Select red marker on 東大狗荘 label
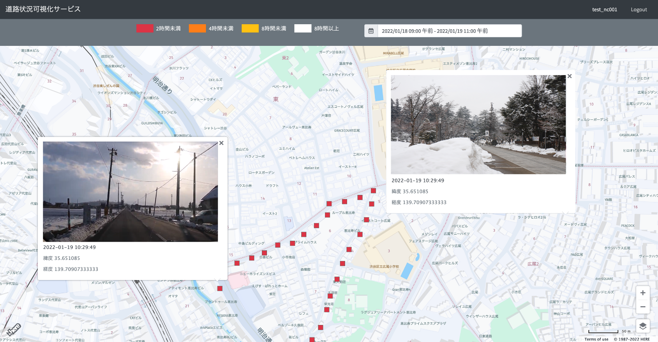Viewport: 658px width, 342px height. pyautogui.click(x=337, y=279)
